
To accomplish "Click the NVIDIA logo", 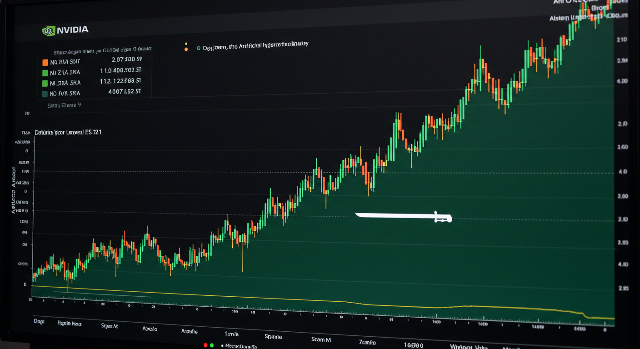I will coord(65,30).
